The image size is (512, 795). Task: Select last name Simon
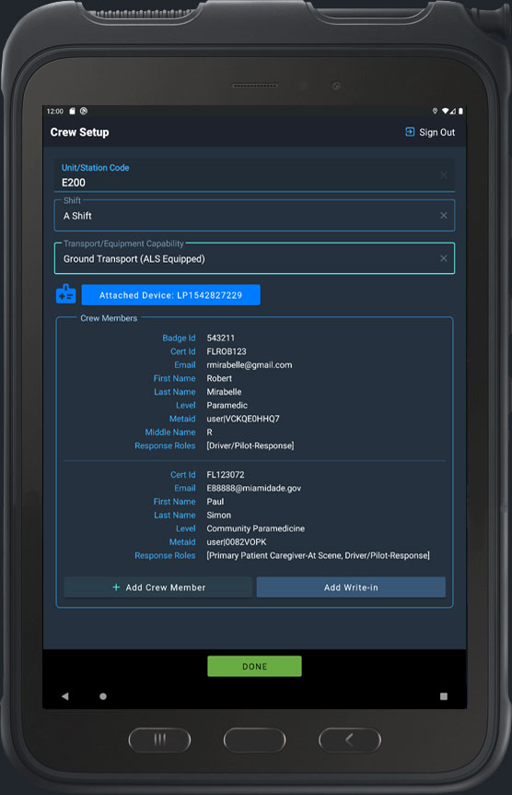pos(219,516)
